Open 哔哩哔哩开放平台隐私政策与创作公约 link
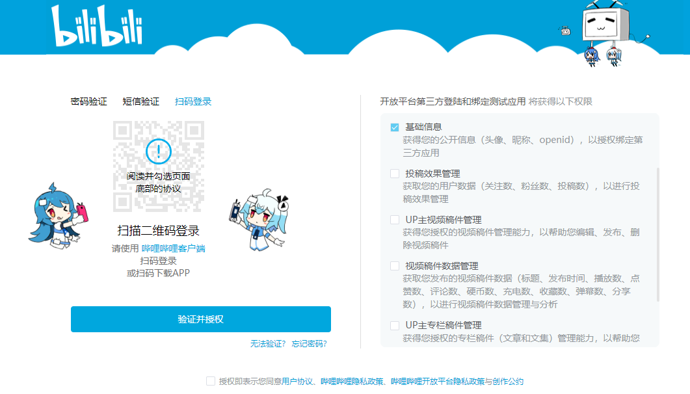 pos(457,382)
